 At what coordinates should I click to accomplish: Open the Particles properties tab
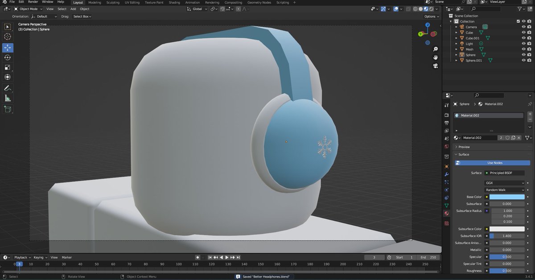(x=447, y=182)
